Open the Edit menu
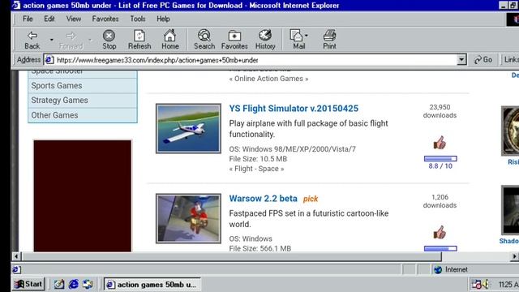 [49, 19]
